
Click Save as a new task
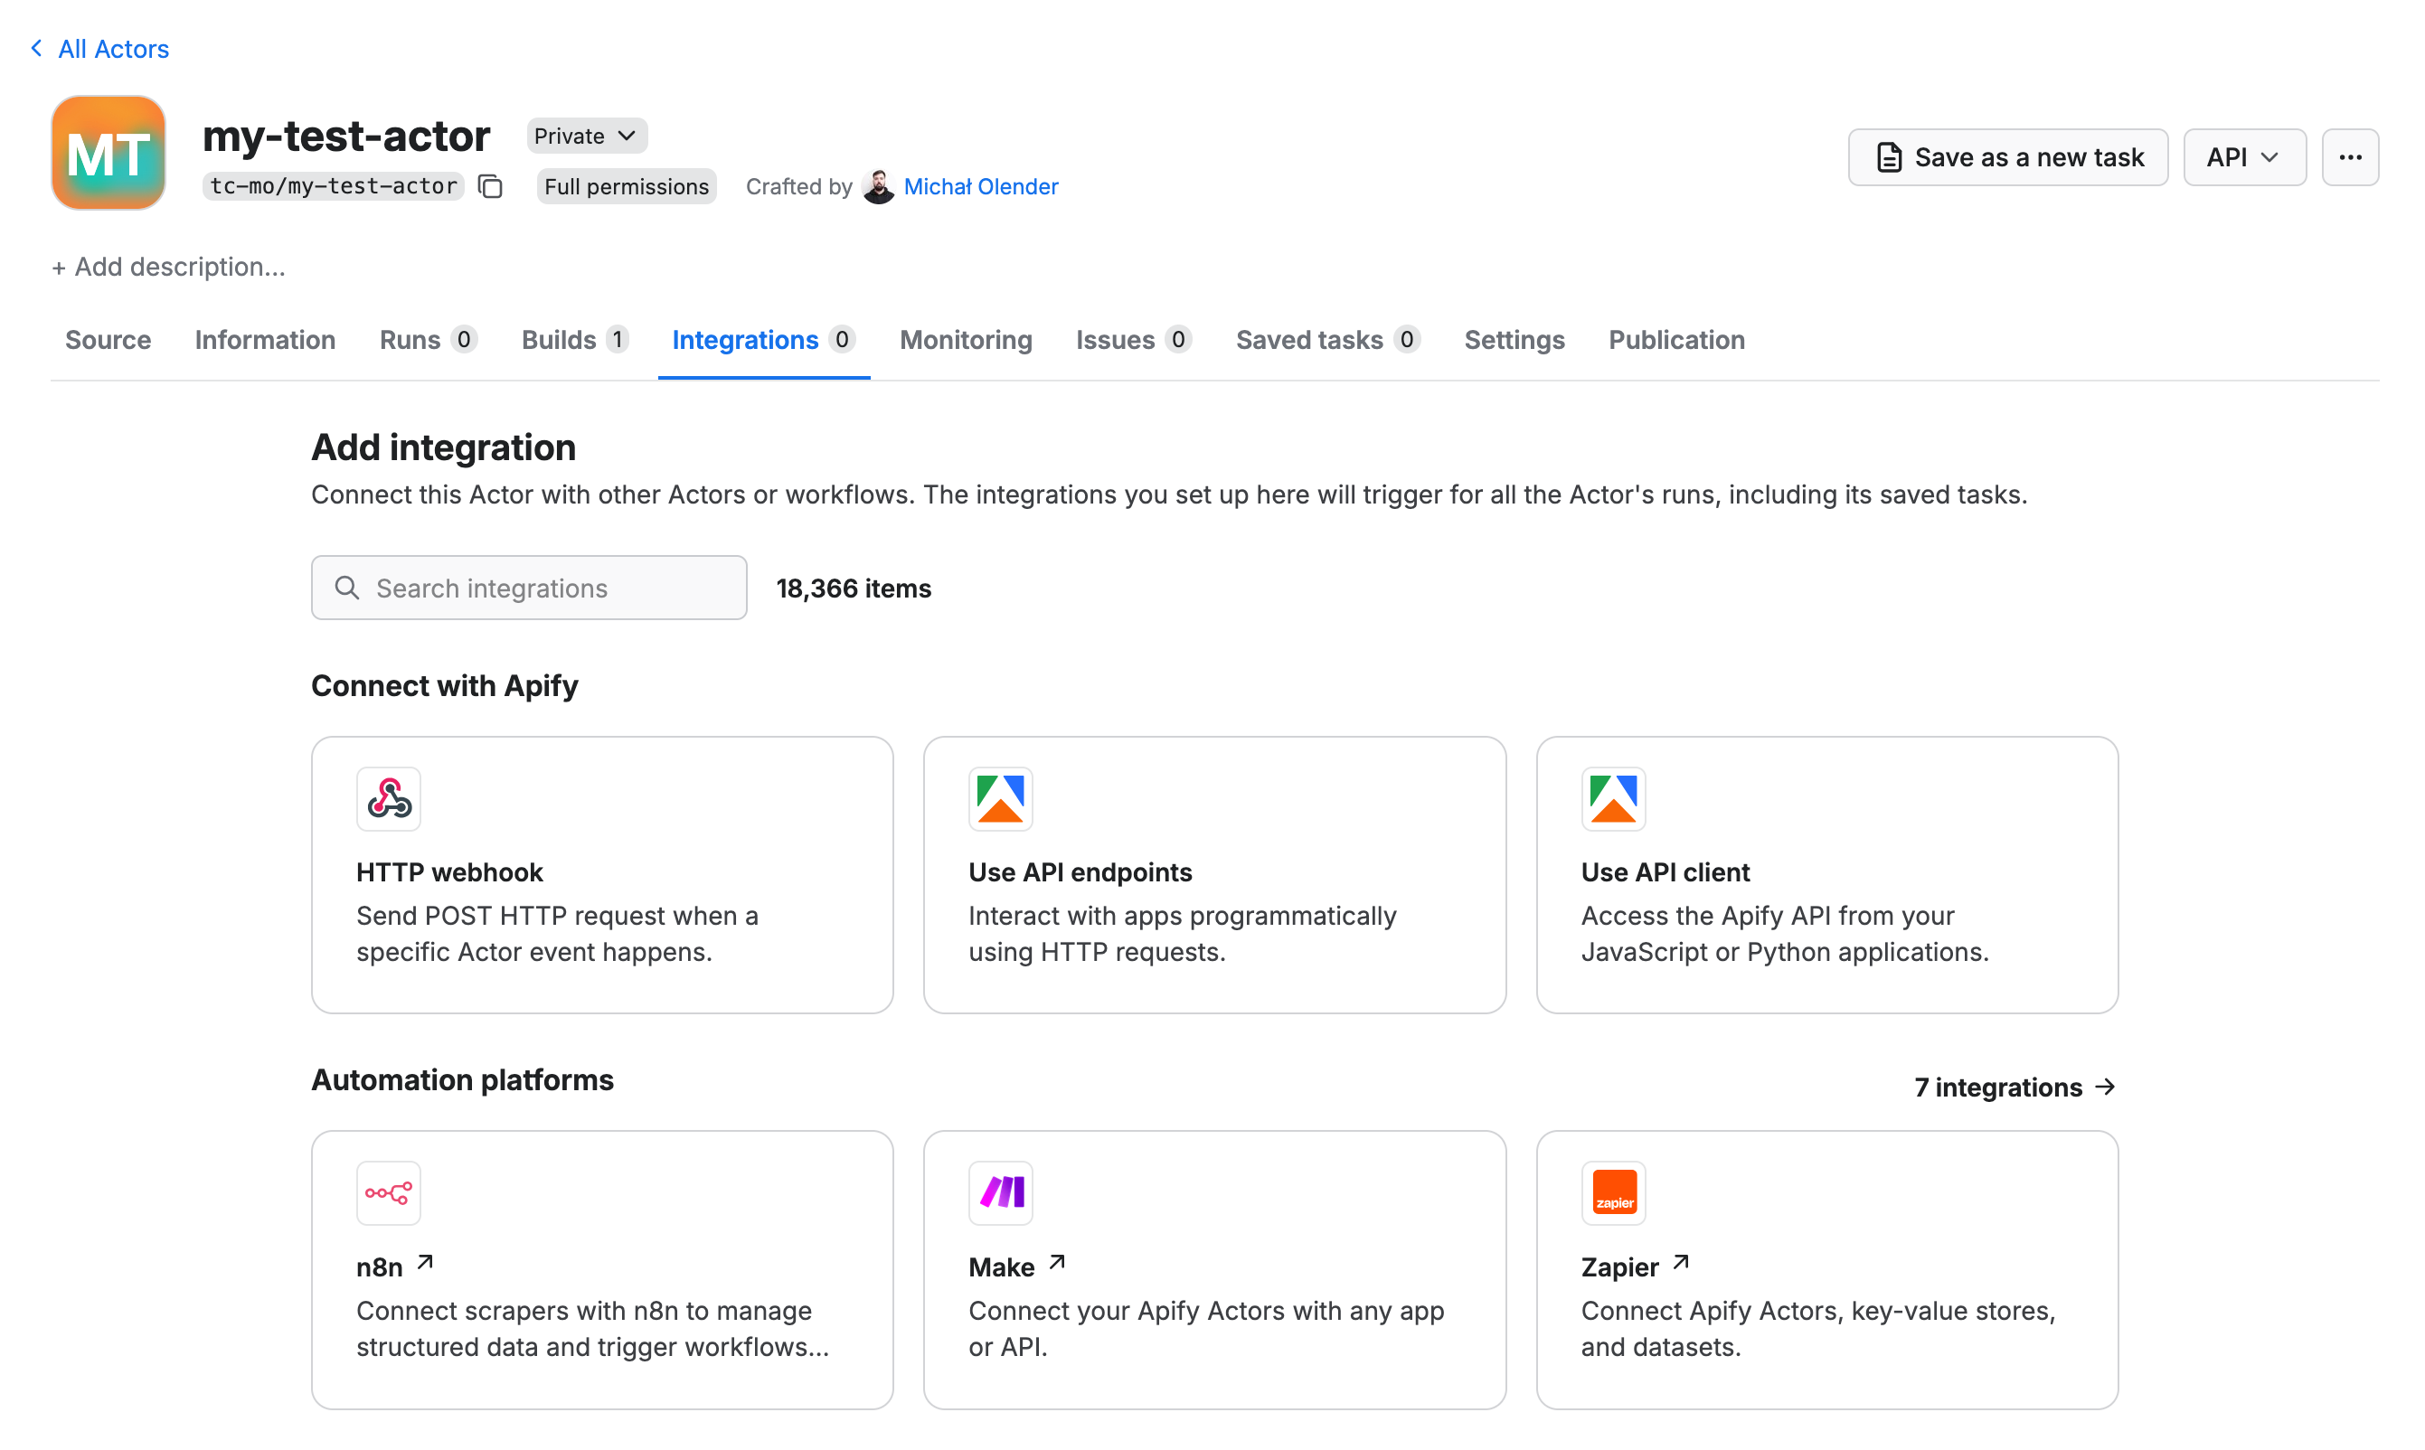[x=2007, y=157]
